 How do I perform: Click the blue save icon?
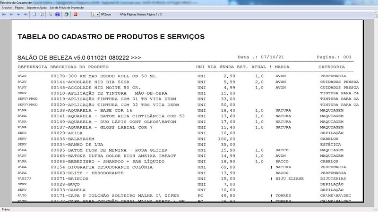click(x=57, y=15)
